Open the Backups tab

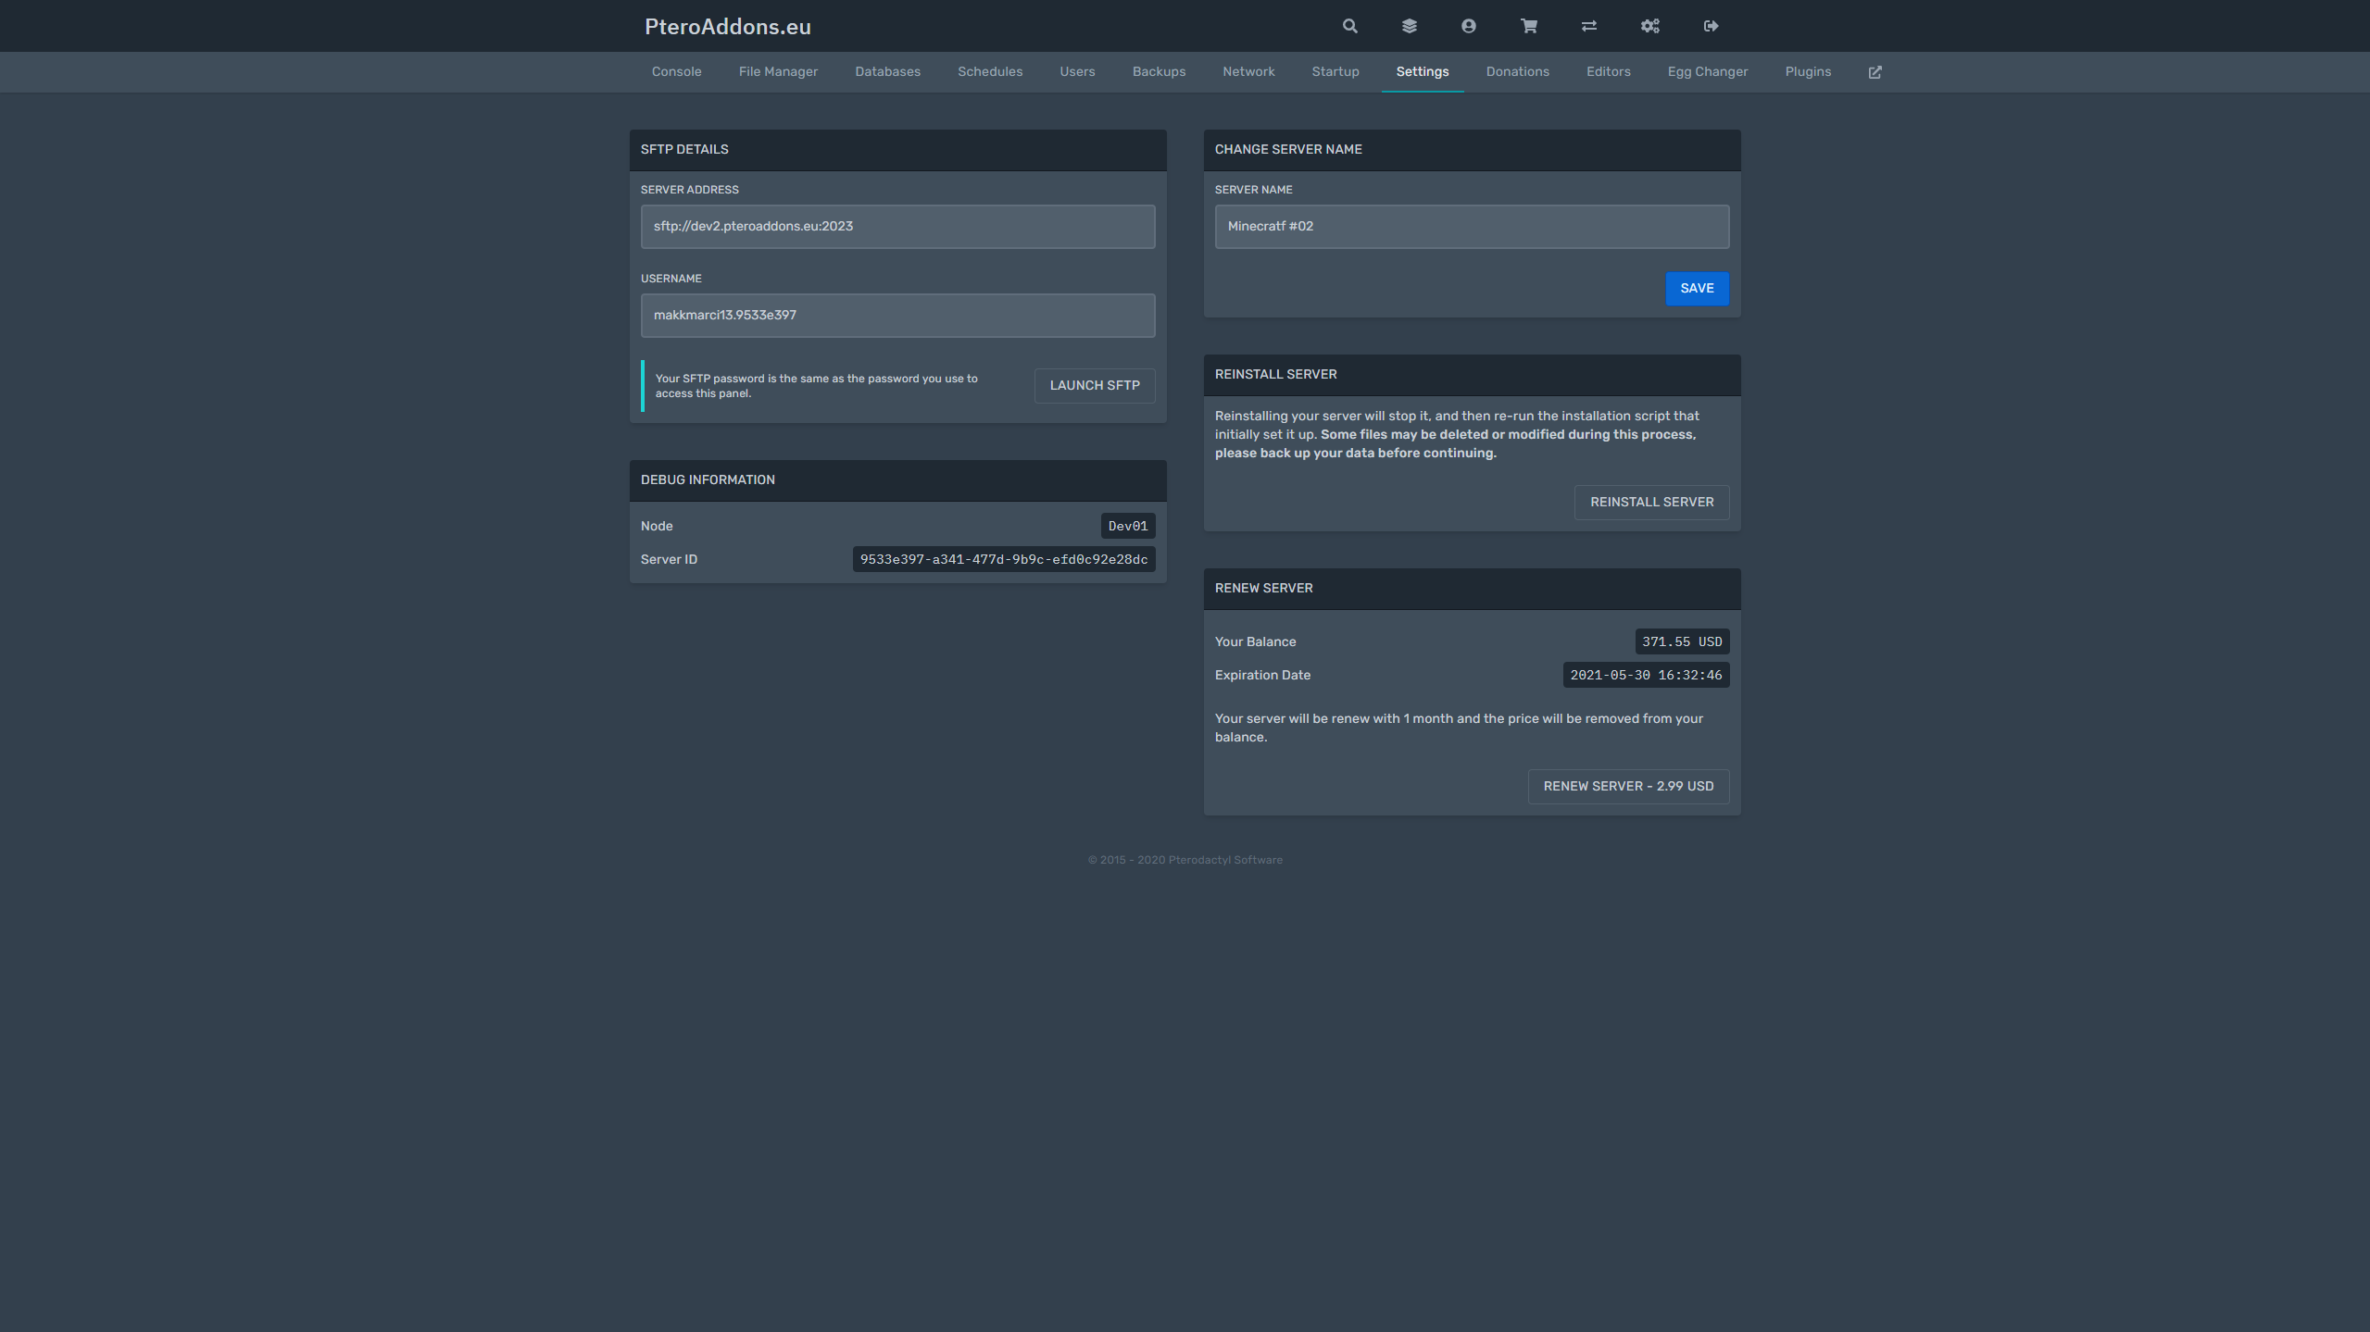(1159, 72)
